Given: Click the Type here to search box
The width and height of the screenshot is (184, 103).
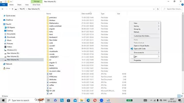Looking at the screenshot, I should pos(26,100).
